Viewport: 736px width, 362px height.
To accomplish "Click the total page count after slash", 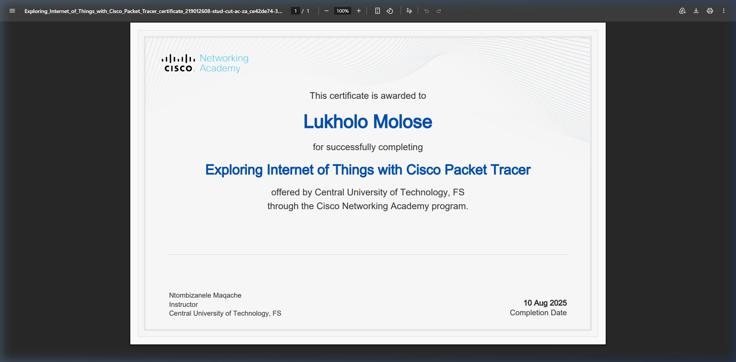I will [308, 11].
